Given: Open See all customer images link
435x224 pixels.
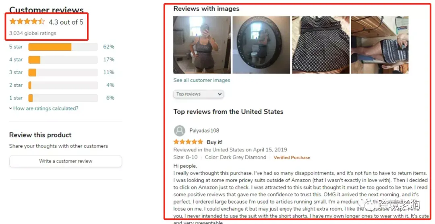Looking at the screenshot, I should click(202, 80).
